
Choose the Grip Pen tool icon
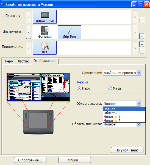coord(70,32)
